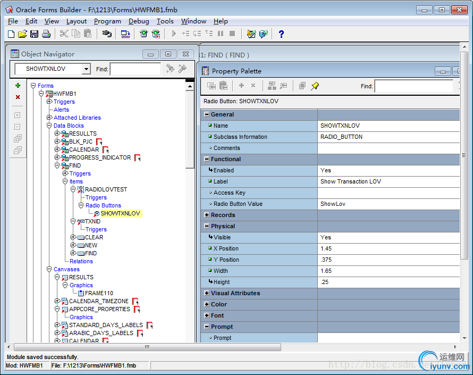Click the Find field in Property Palette
473x375 pixels.
pyautogui.click(x=413, y=86)
